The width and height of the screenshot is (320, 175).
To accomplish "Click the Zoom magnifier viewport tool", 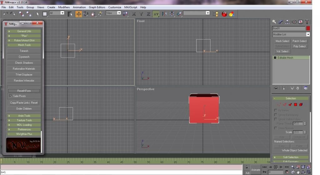I will tap(293, 167).
